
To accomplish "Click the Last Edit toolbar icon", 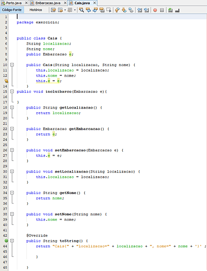I will pos(53,10).
